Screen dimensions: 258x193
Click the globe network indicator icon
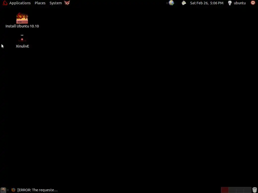tap(171, 3)
